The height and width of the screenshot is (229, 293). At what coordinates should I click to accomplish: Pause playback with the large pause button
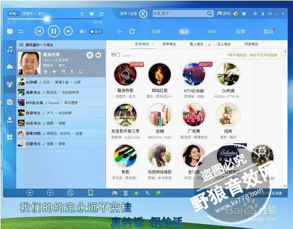click(x=54, y=31)
